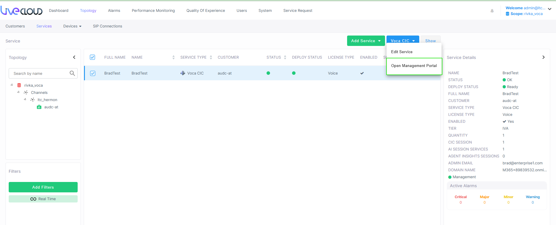Select Edit Service menu entry

click(x=402, y=52)
